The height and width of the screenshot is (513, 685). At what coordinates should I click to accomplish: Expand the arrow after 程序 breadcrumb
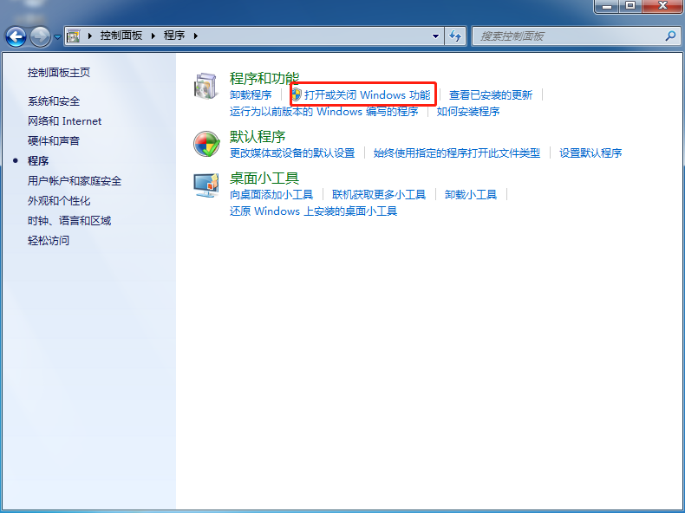click(x=196, y=36)
